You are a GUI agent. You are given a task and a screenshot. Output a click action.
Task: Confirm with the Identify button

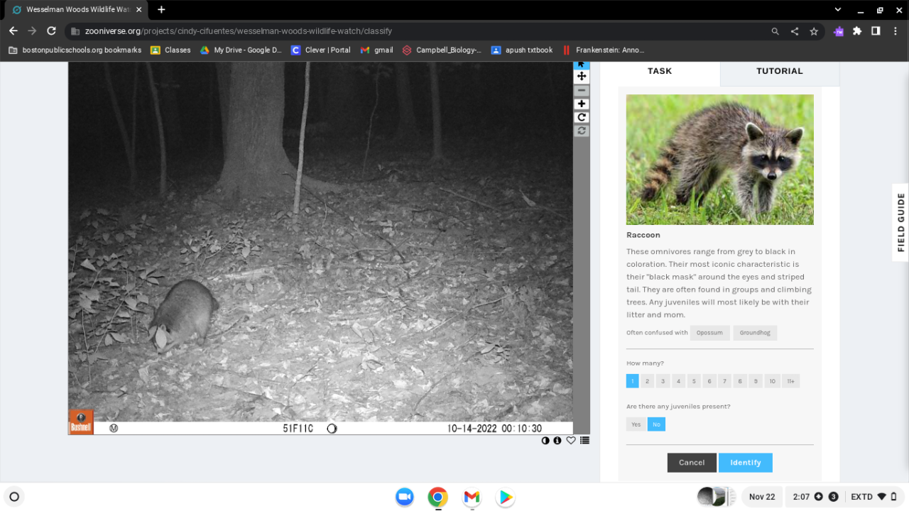click(x=746, y=463)
